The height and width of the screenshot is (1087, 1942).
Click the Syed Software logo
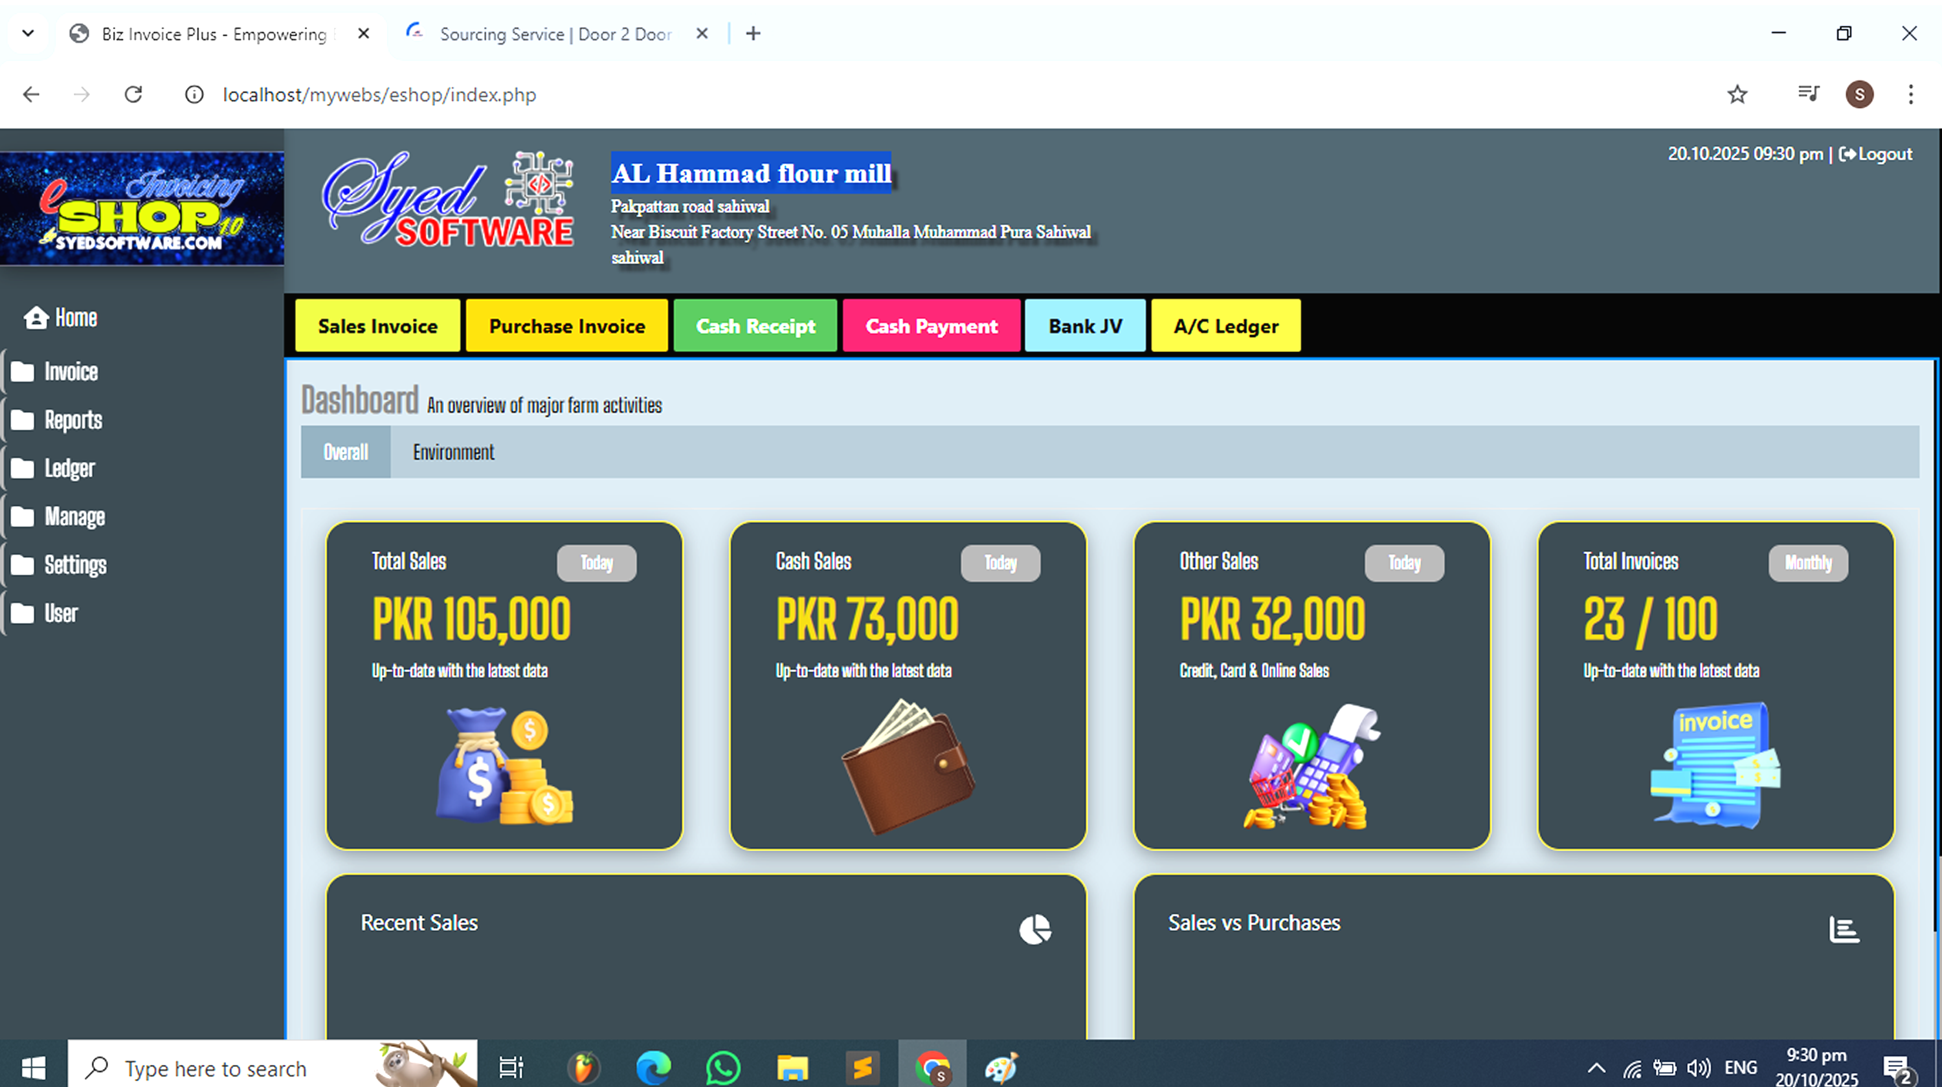tap(449, 200)
